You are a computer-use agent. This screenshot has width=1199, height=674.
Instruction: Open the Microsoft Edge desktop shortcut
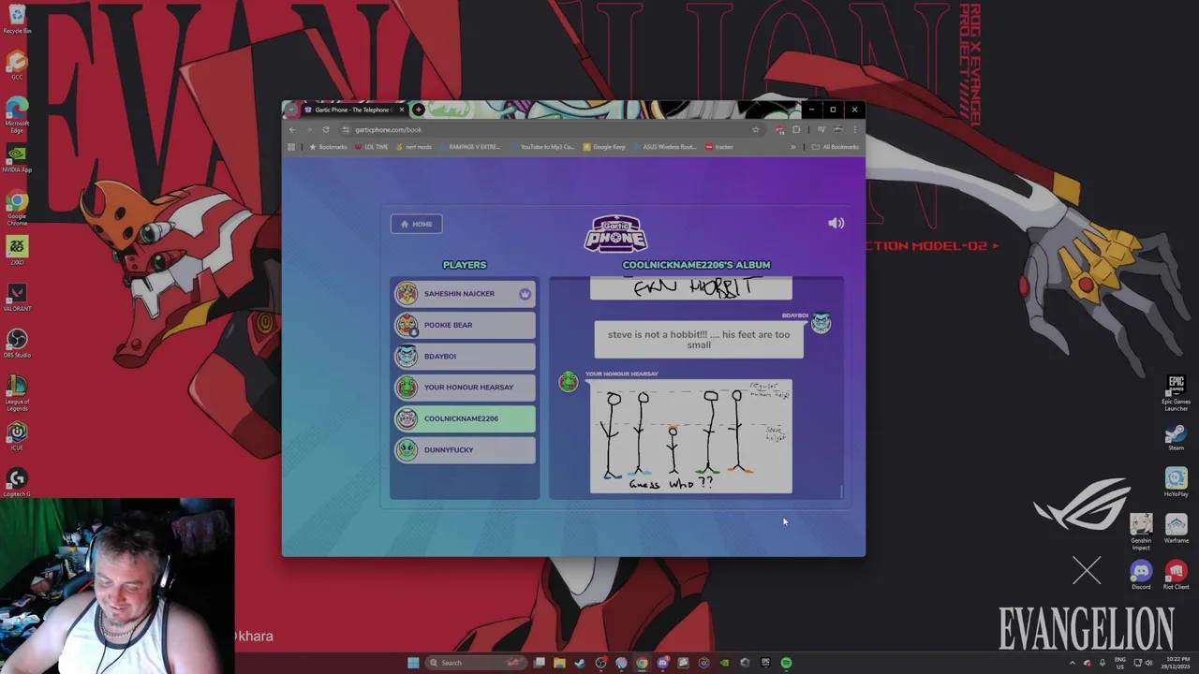(x=17, y=113)
